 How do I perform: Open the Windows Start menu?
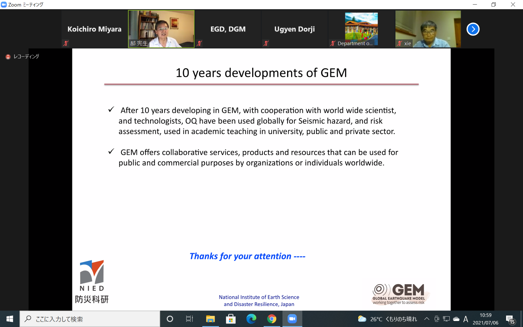pos(10,319)
